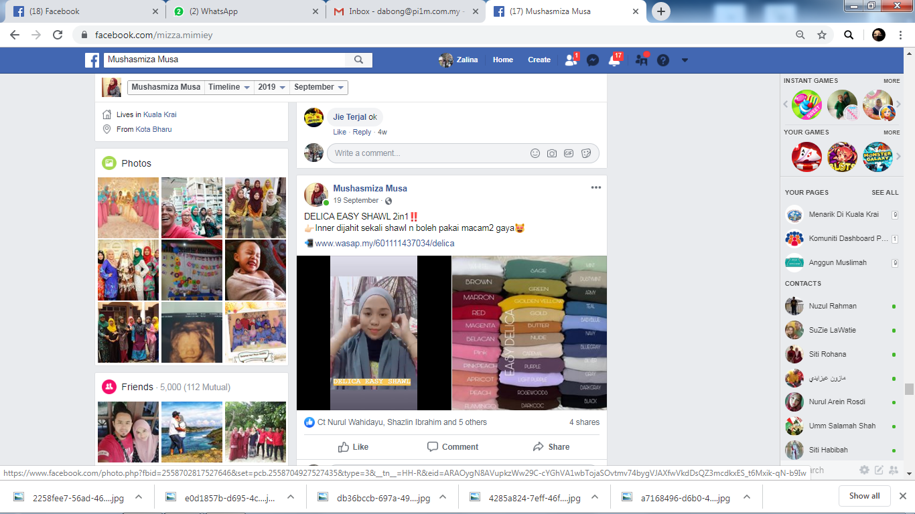Expand the Timeline dropdown

click(229, 87)
